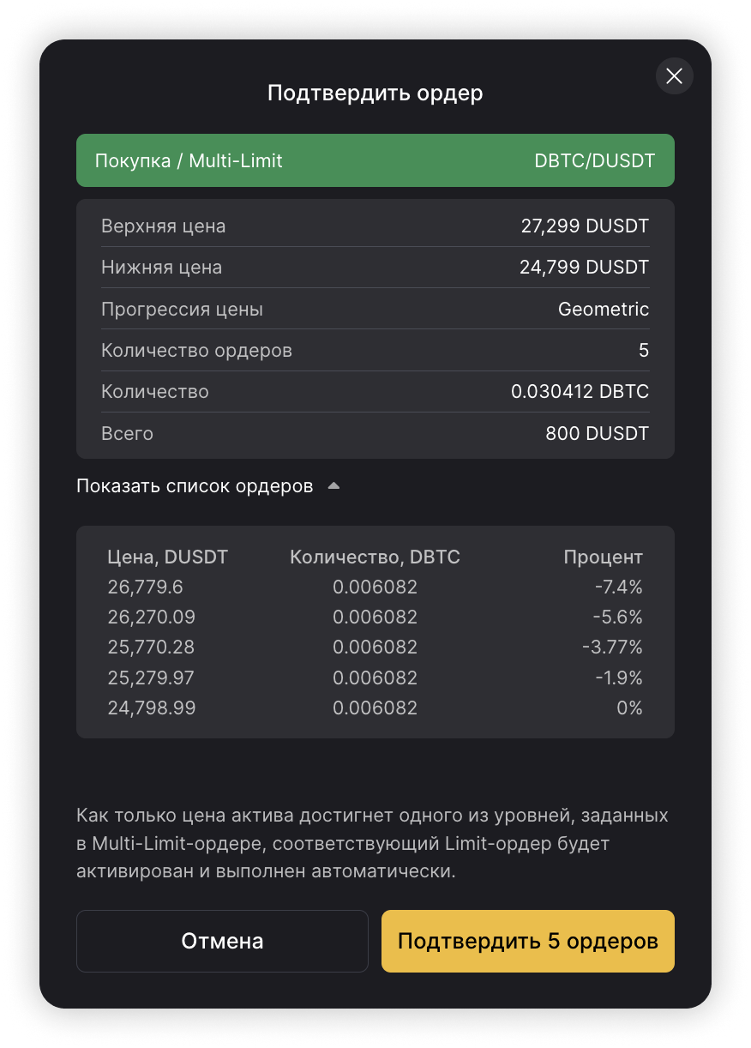The width and height of the screenshot is (751, 1048).
Task: Click the 0.030412 DBTC quantity value
Action: (x=580, y=392)
